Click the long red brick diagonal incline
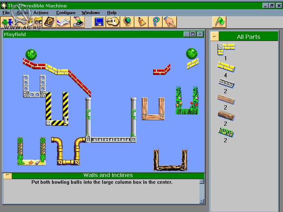The height and width of the screenshot is (212, 283). tap(80, 83)
